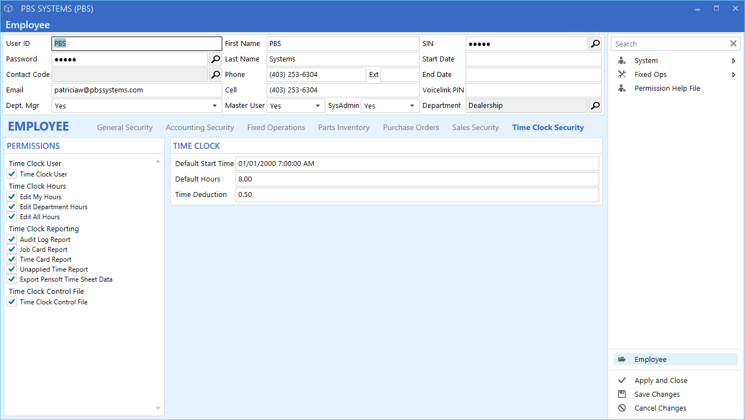Click the Phone number field
Image resolution: width=745 pixels, height=420 pixels.
coord(317,75)
